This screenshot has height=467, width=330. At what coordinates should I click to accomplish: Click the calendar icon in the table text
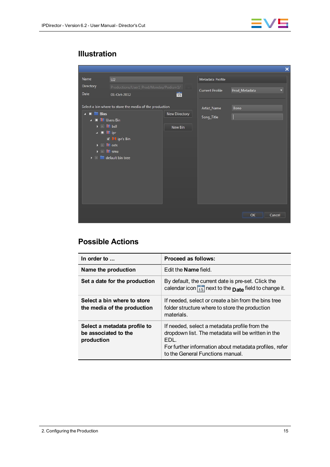click(x=201, y=289)
